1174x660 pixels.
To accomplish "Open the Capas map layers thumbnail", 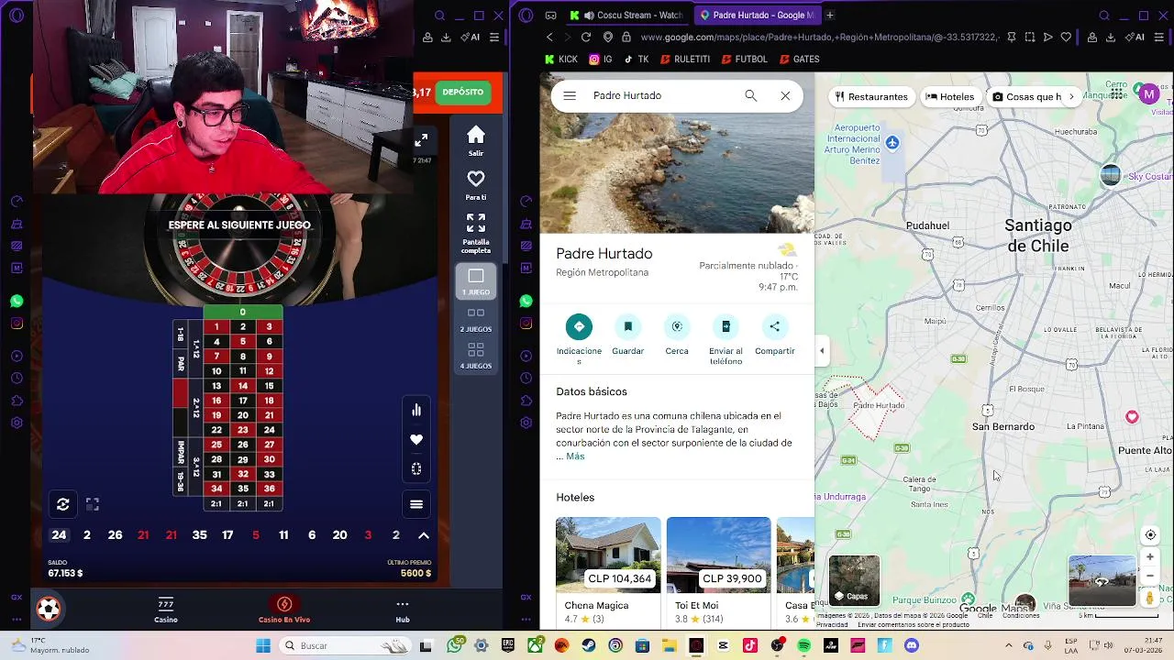I will click(854, 580).
